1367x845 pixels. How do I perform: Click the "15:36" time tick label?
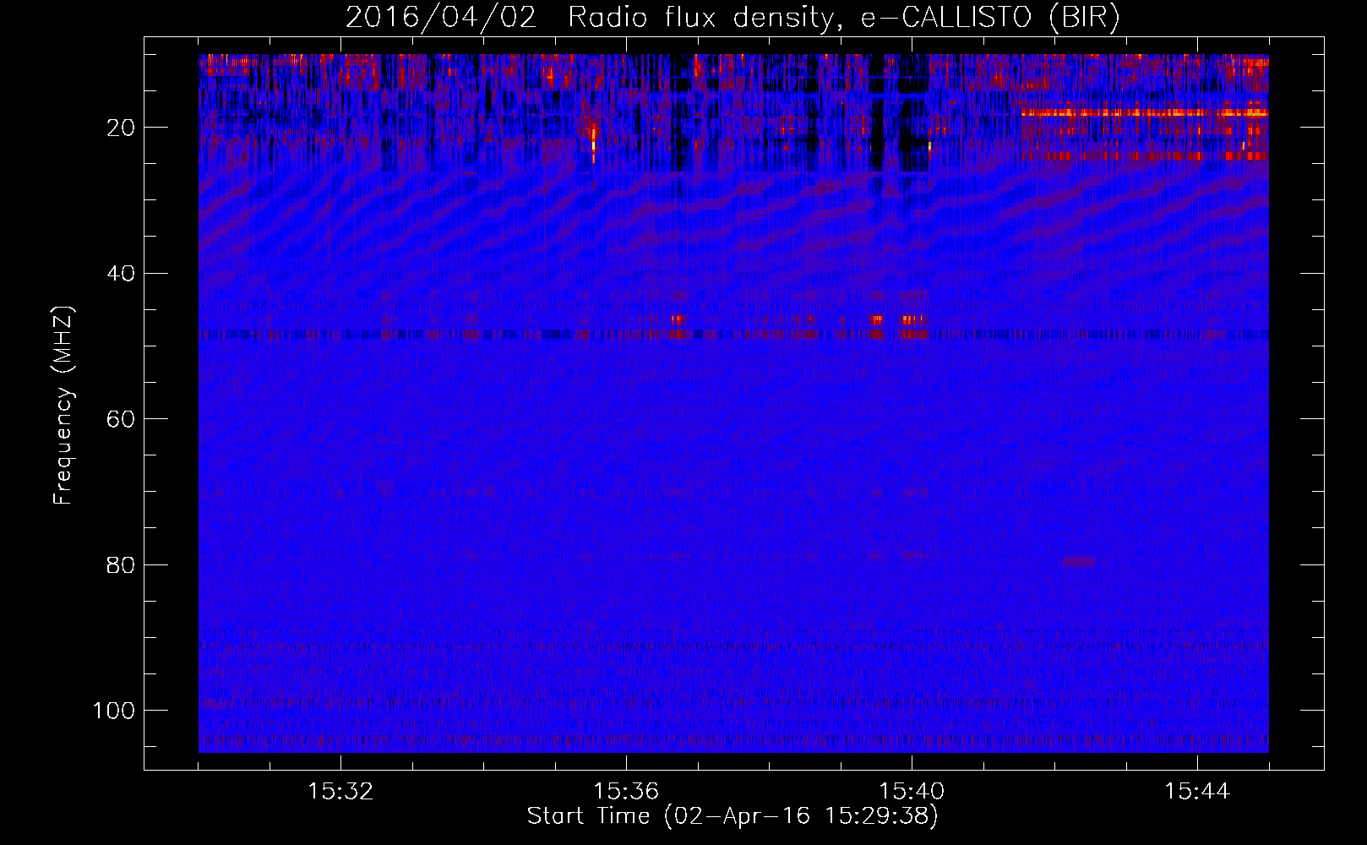pos(626,792)
